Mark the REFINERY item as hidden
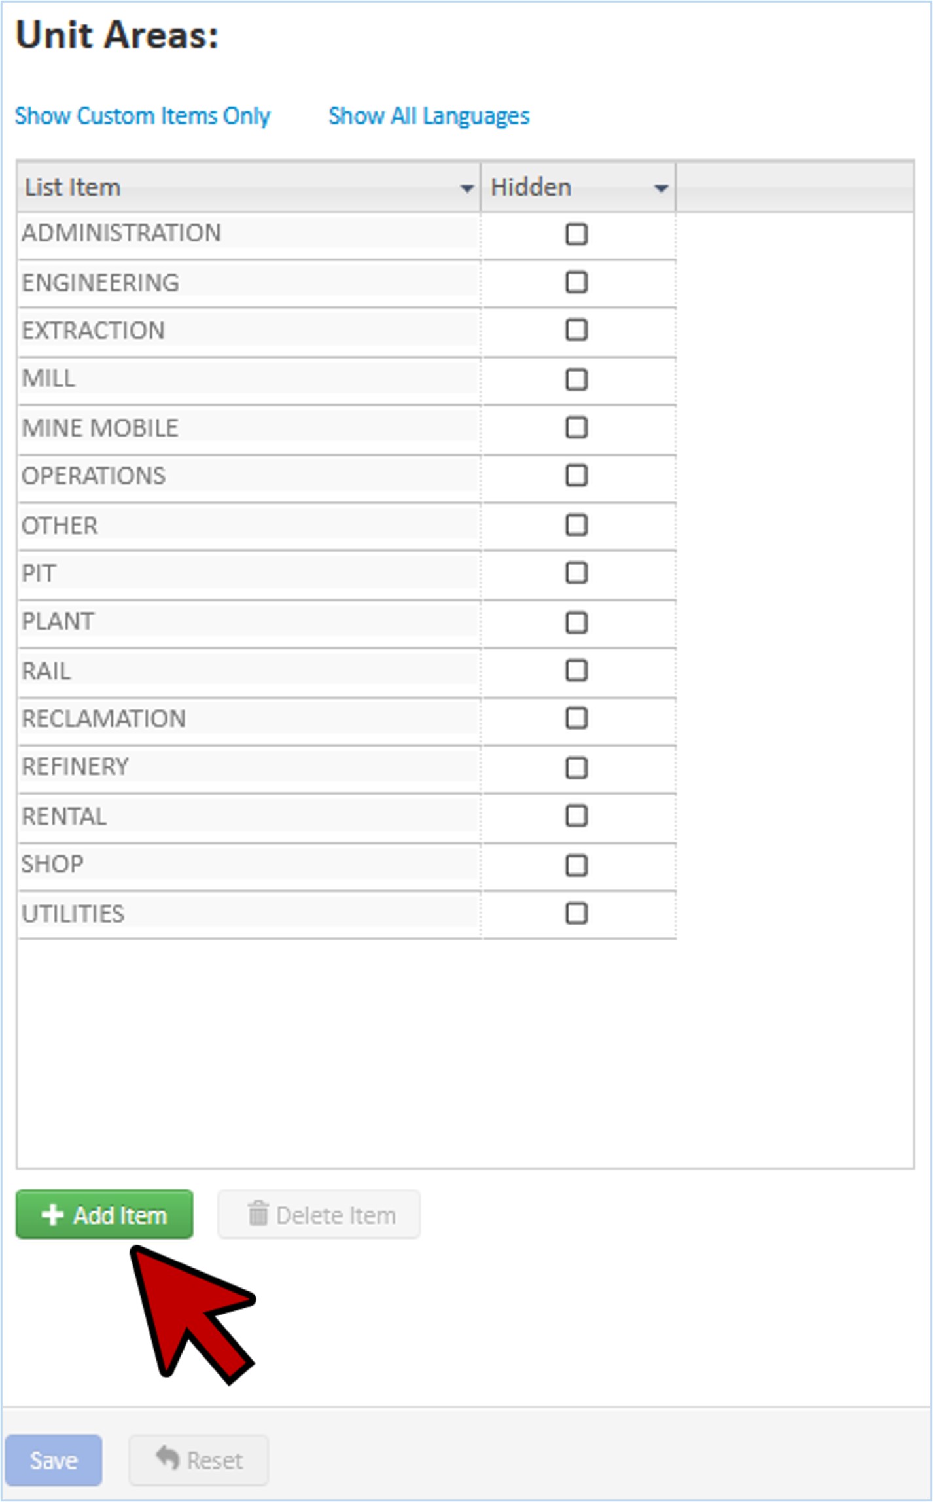Screen dimensions: 933x1502 point(576,767)
